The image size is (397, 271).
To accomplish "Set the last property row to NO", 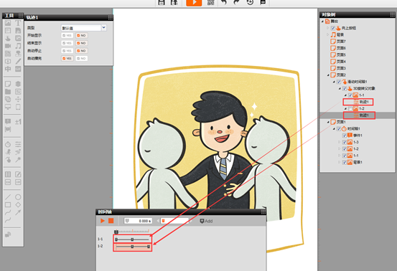I will [x=82, y=58].
